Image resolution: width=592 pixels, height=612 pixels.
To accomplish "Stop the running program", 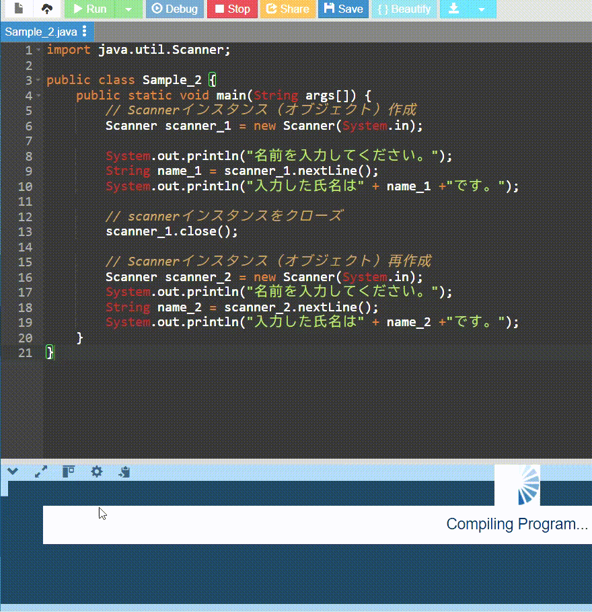I will tap(232, 9).
